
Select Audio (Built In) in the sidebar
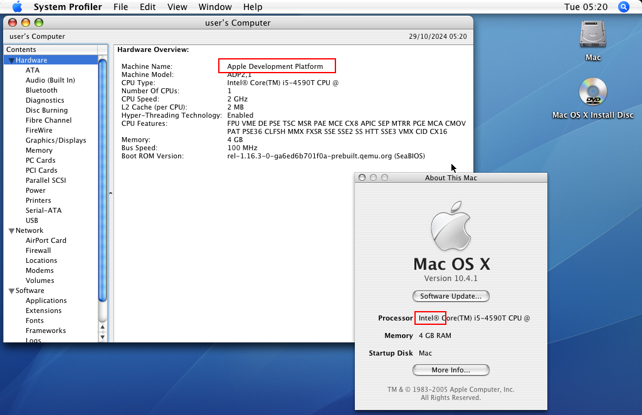tap(51, 80)
